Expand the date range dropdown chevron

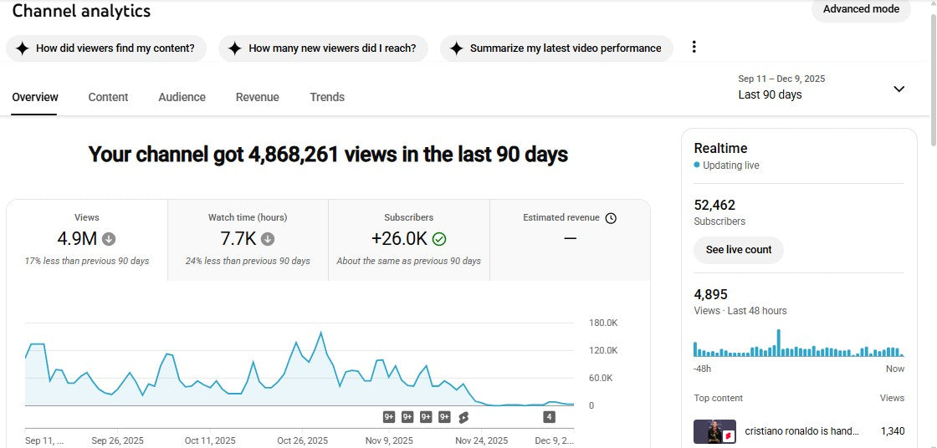click(x=899, y=89)
